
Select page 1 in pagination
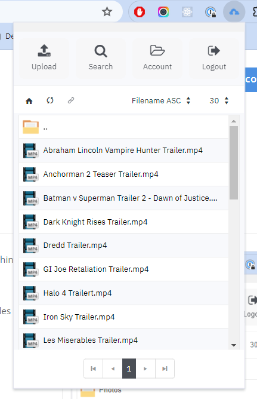click(x=129, y=369)
